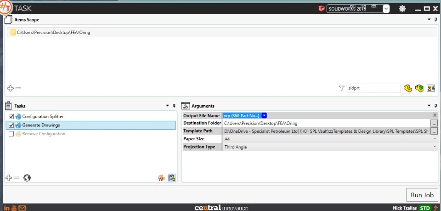Click the SOLIDWORKS logo icon
Screen dimensions: 441x211
tap(322, 9)
